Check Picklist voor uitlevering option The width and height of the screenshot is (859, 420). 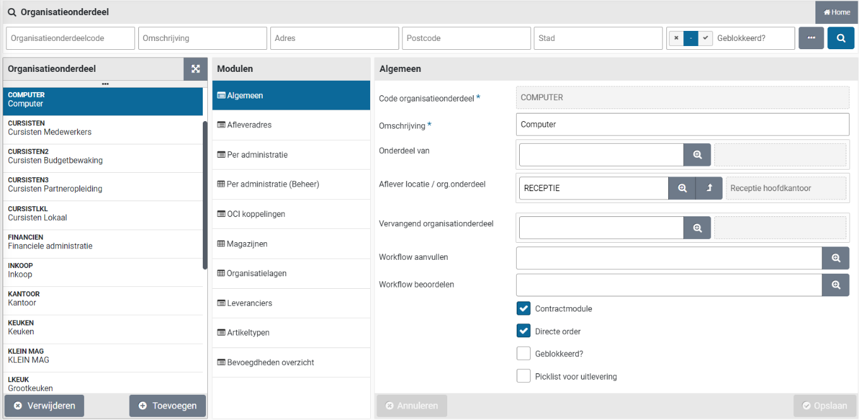point(523,376)
